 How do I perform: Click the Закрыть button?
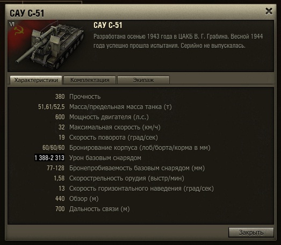[251, 233]
